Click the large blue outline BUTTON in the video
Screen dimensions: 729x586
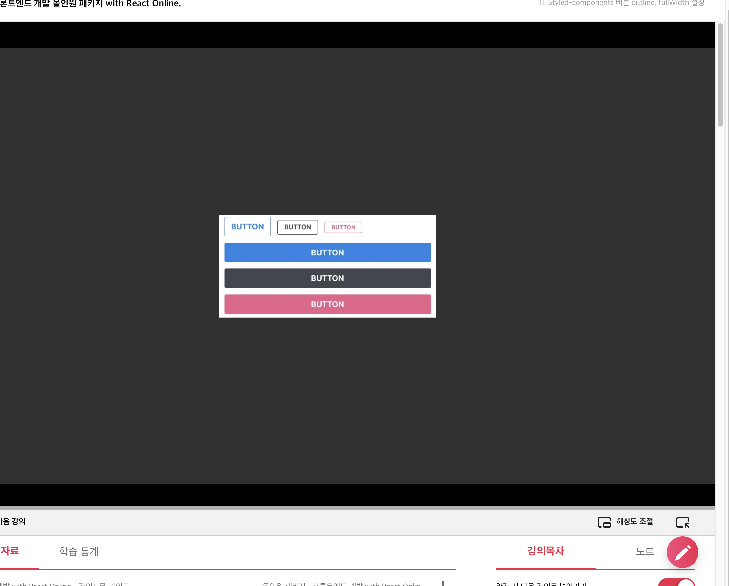click(x=247, y=226)
